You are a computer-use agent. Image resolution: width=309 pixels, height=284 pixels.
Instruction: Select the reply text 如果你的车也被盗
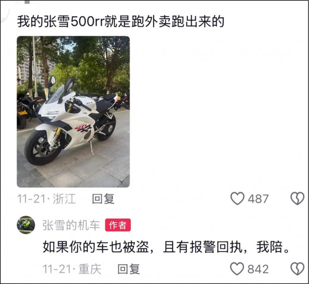[x=96, y=247]
